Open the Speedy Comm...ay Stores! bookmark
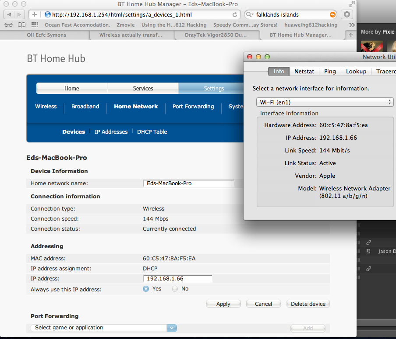Screen dimensions: 396x339 [245, 25]
